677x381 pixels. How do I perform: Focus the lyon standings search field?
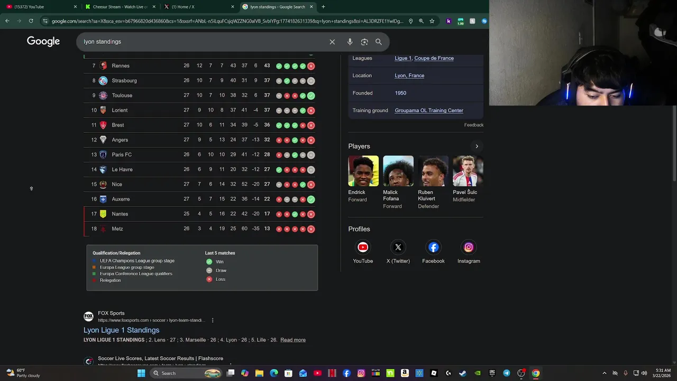[204, 42]
